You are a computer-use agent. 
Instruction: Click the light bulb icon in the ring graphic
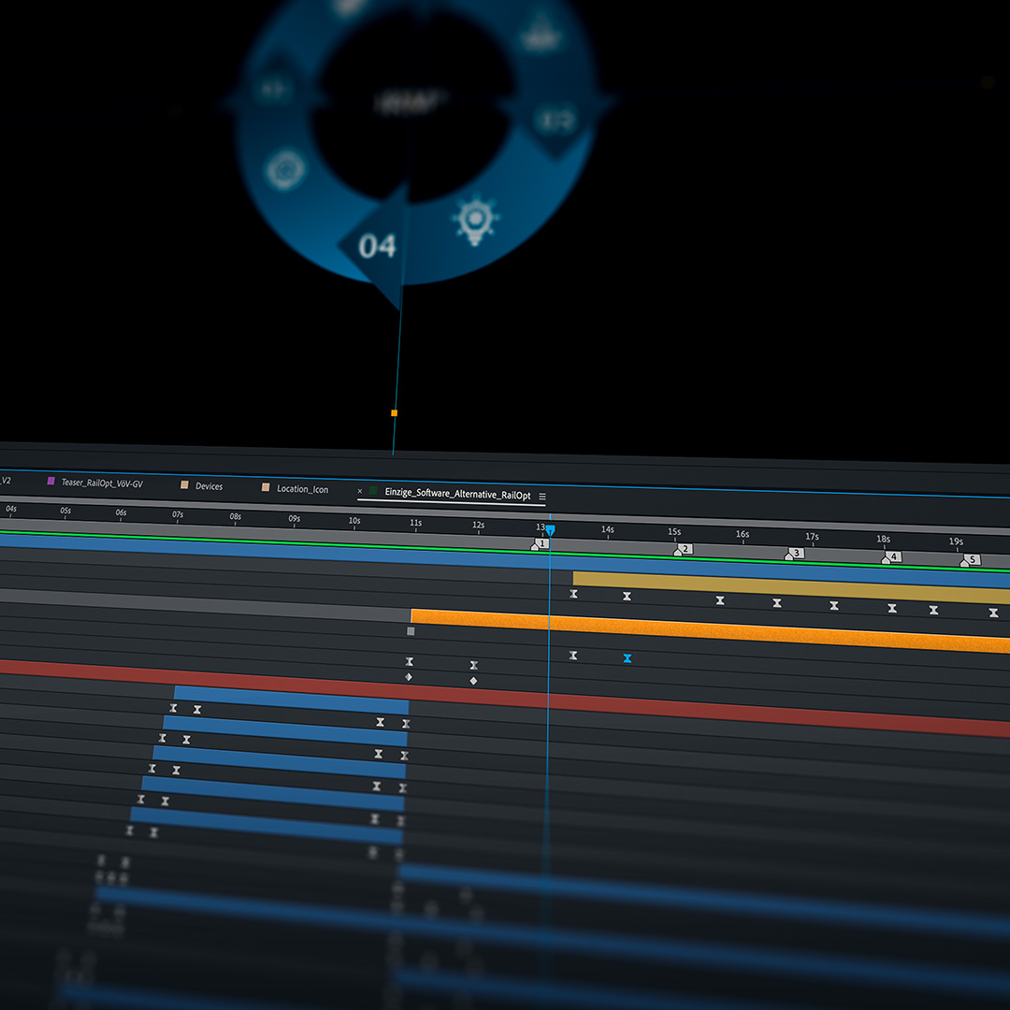(475, 219)
